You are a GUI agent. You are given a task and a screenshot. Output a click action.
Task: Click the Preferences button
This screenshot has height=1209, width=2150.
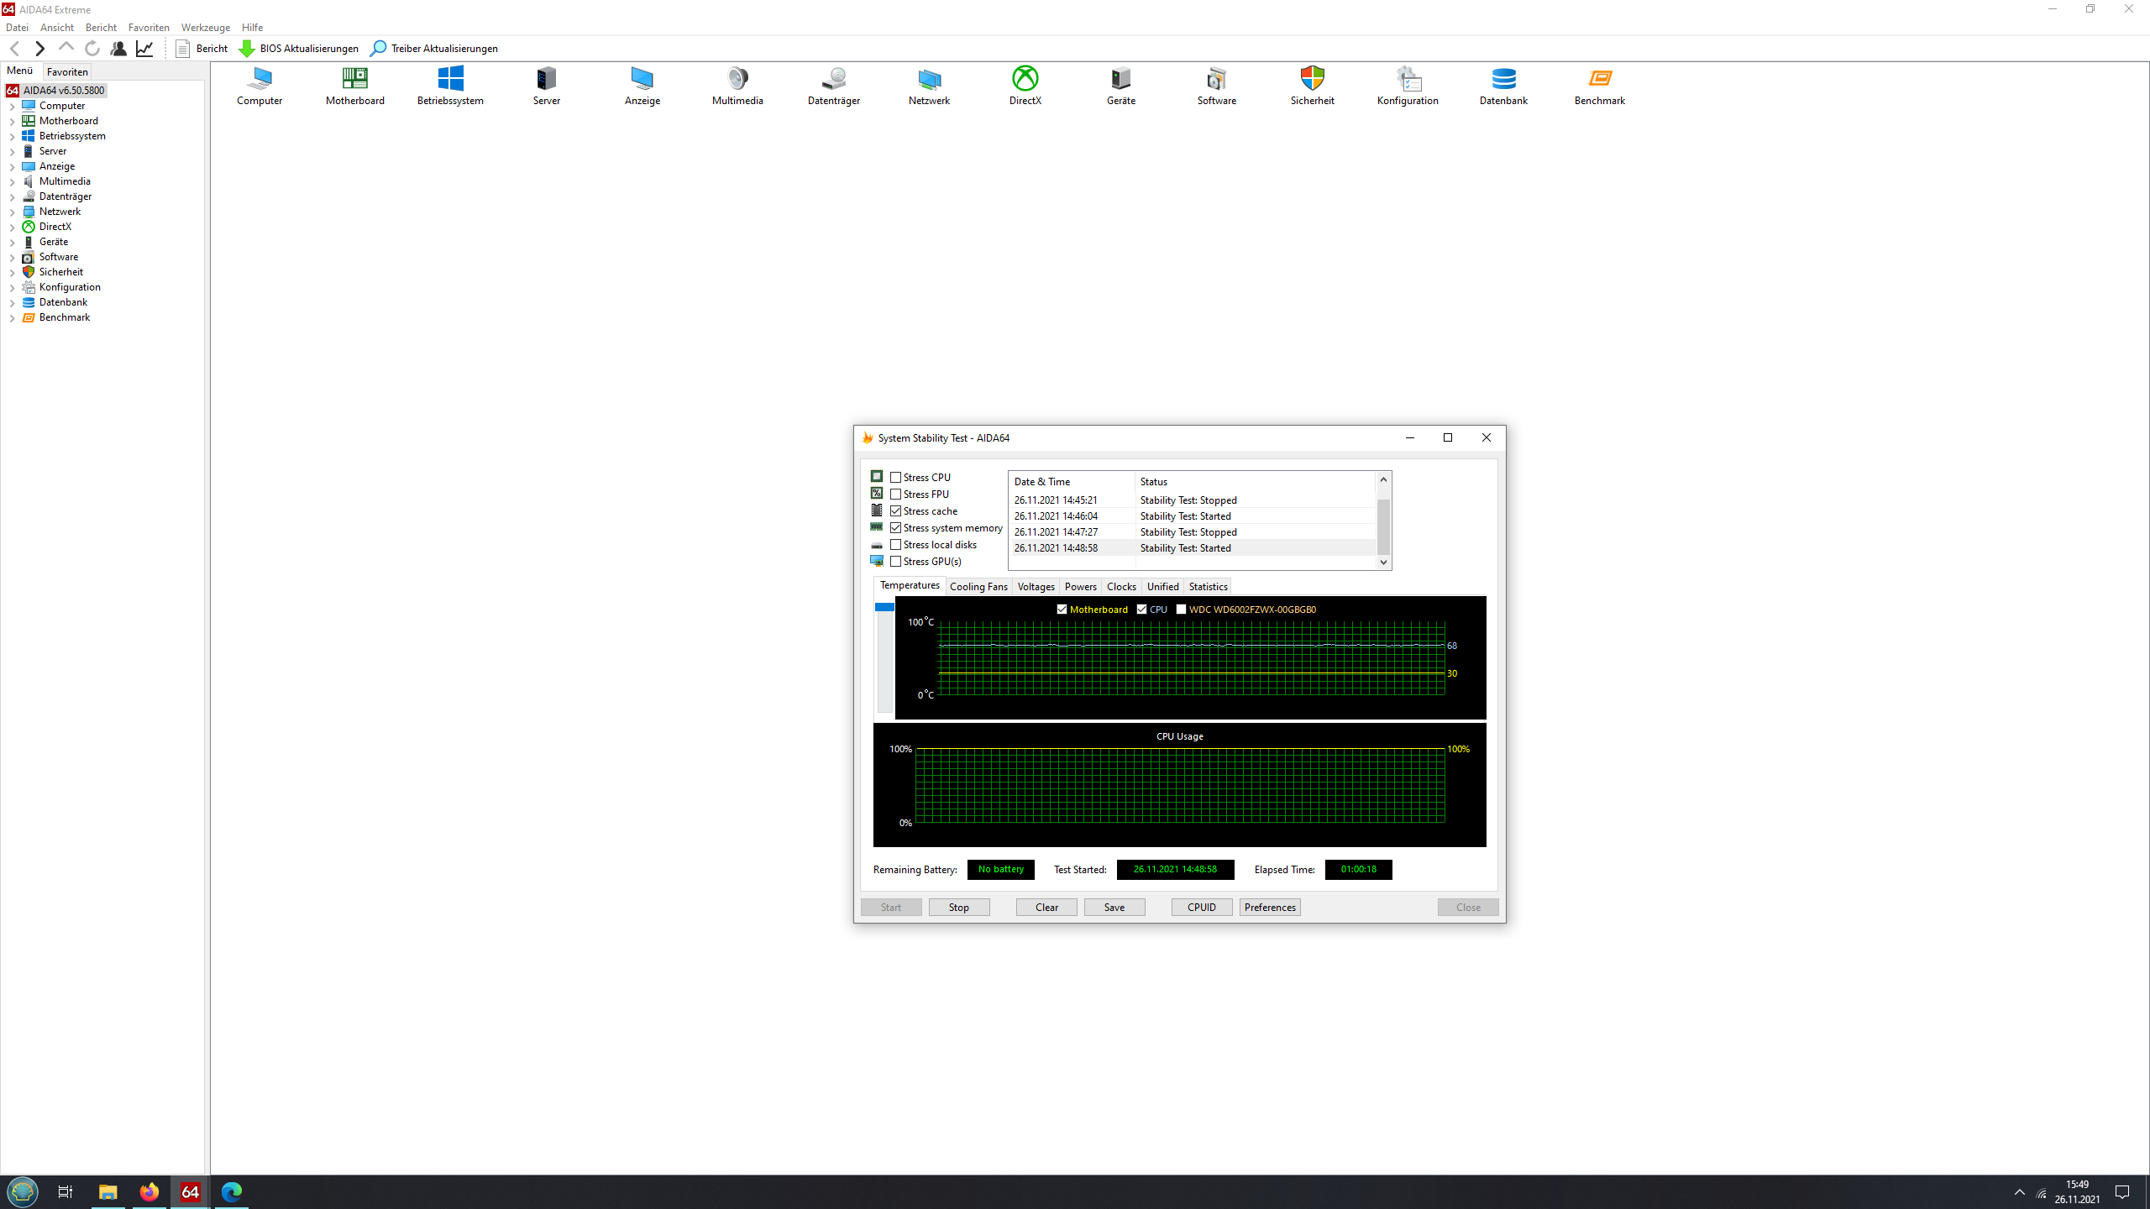(x=1269, y=908)
